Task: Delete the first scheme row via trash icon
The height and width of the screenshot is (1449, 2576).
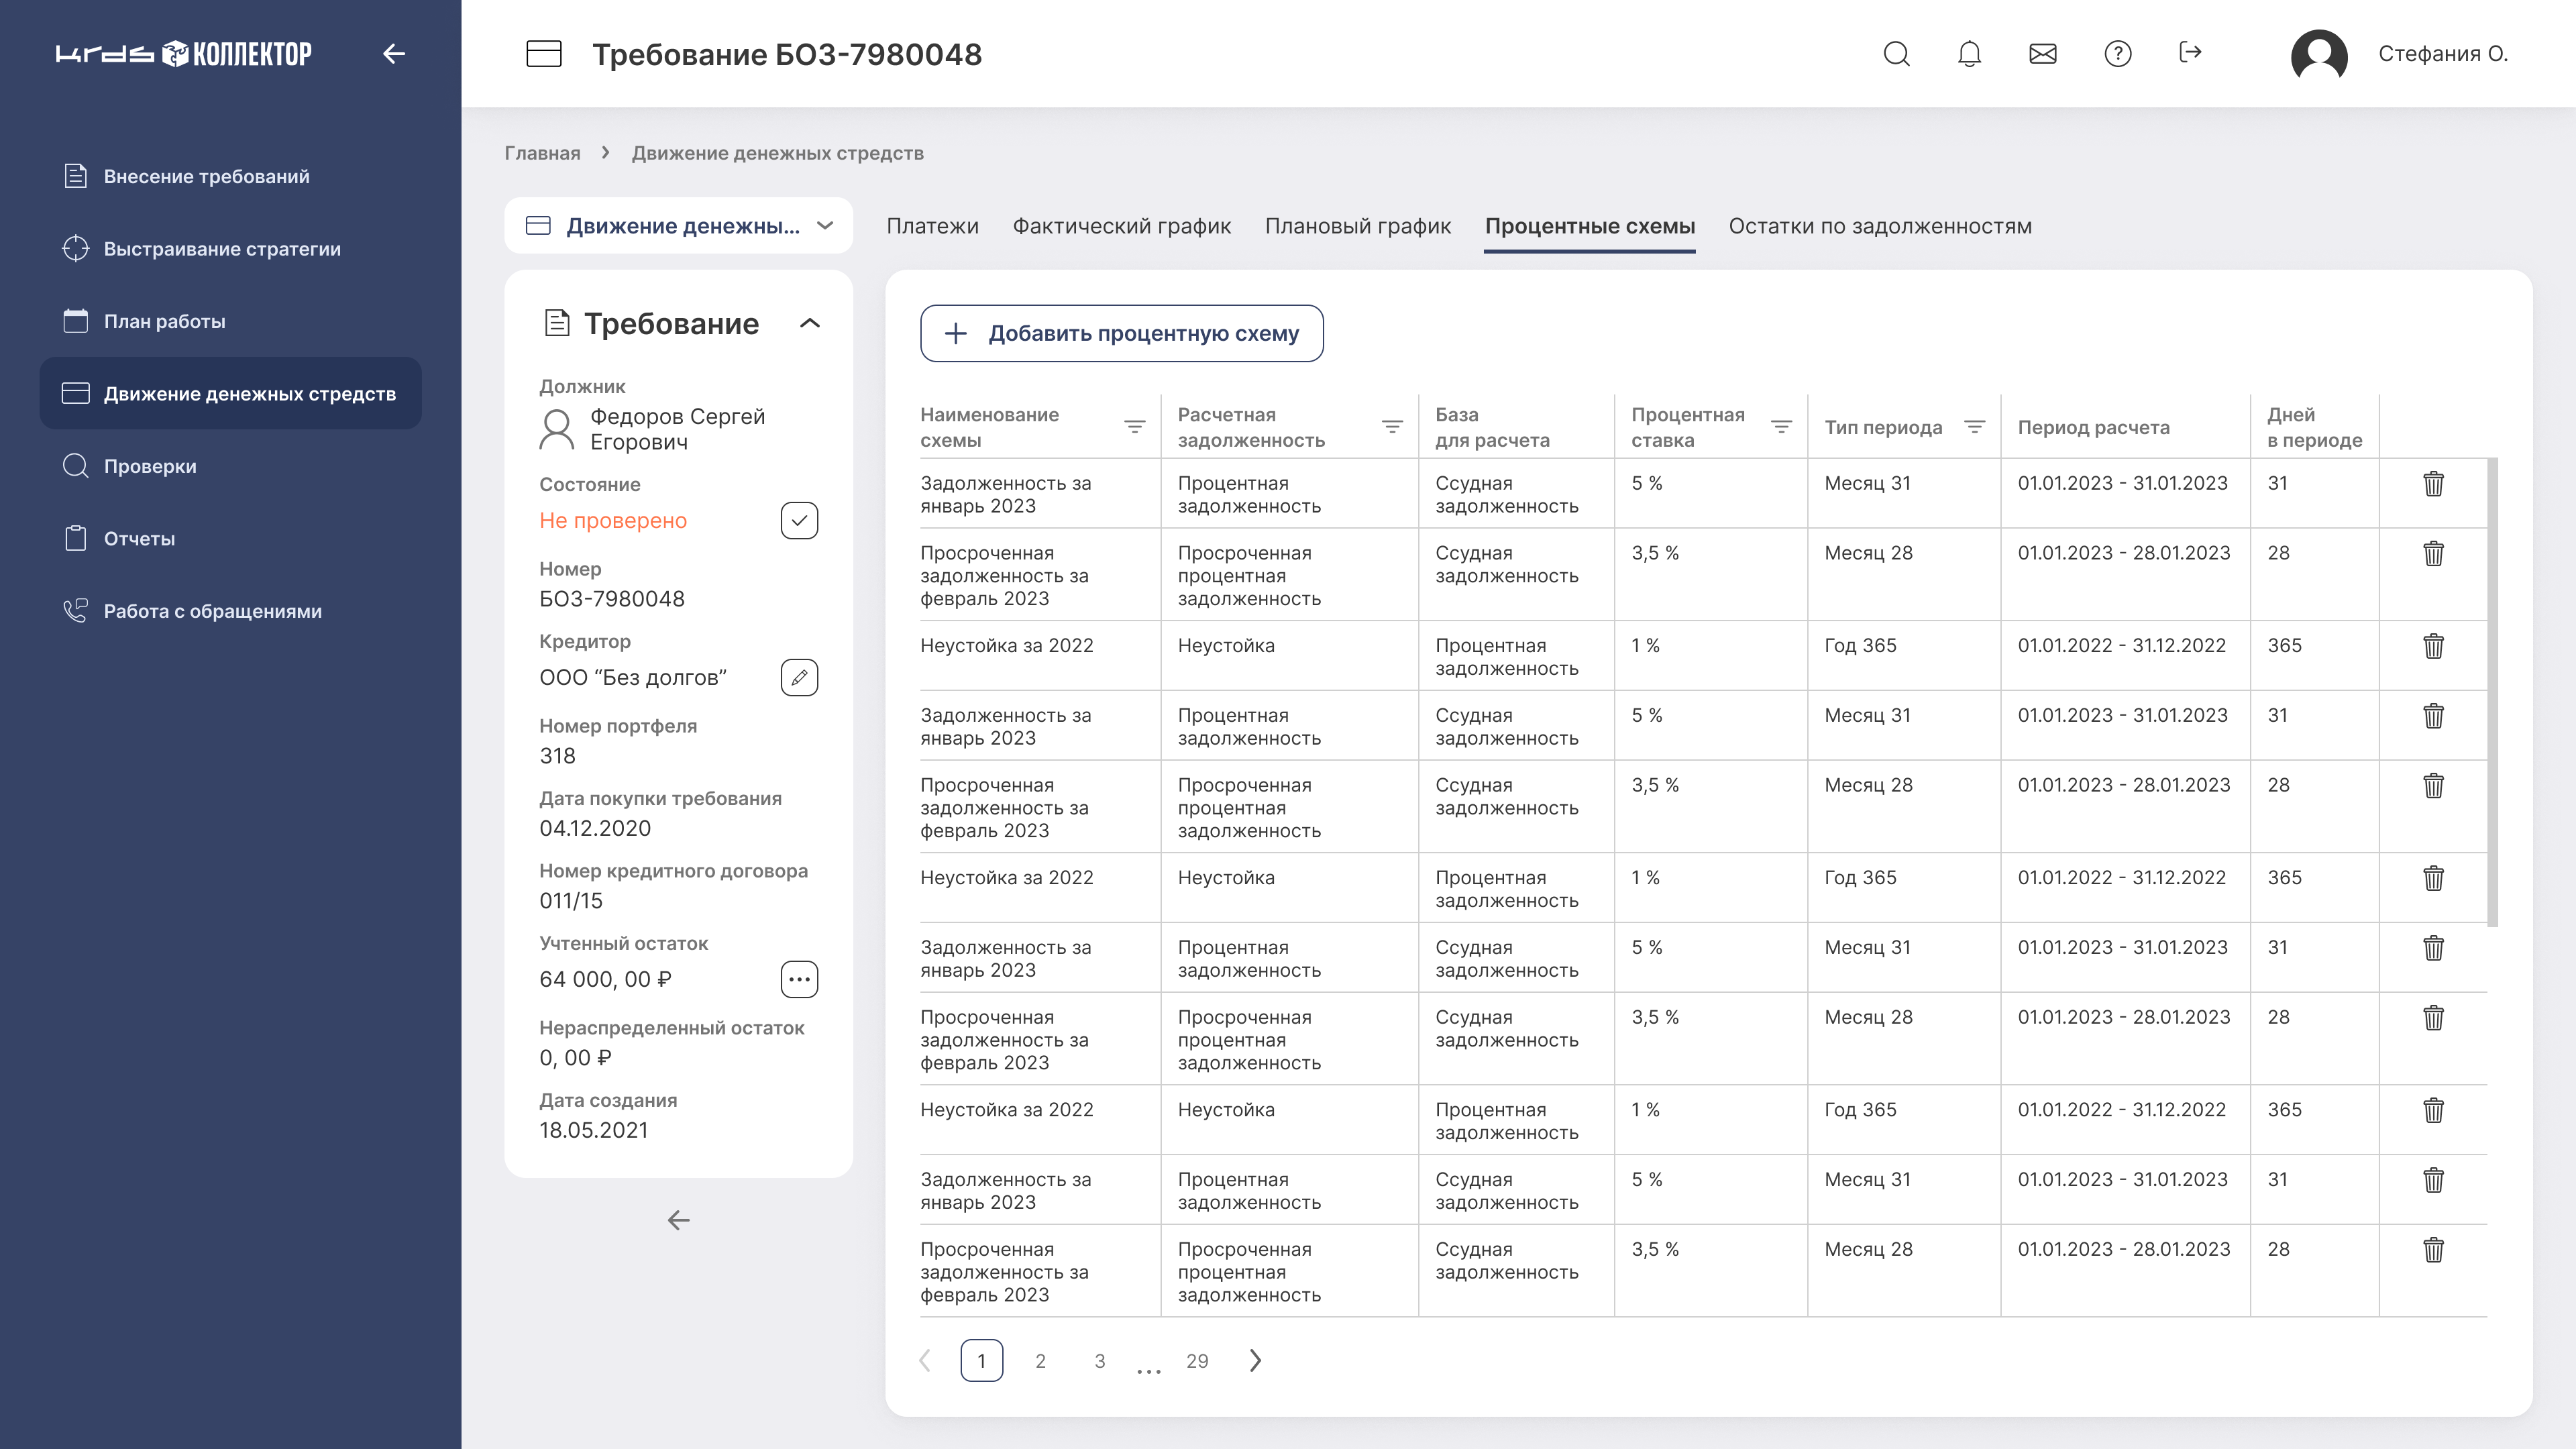Action: [2433, 484]
